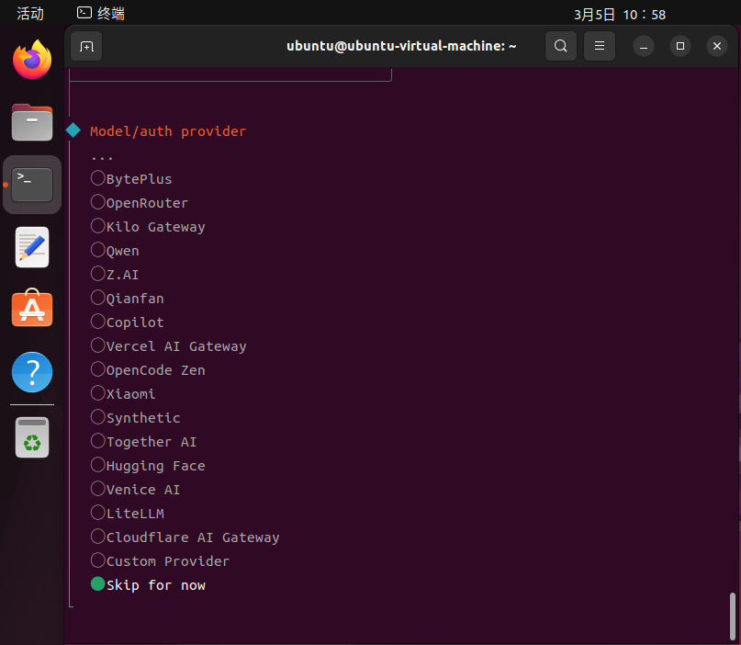Image resolution: width=741 pixels, height=645 pixels.
Task: Click the diamond marker beside Model/auth provider
Action: pyautogui.click(x=73, y=130)
